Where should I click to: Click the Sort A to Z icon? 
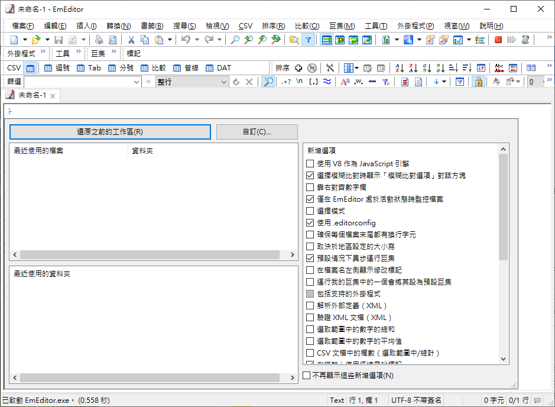[x=400, y=67]
